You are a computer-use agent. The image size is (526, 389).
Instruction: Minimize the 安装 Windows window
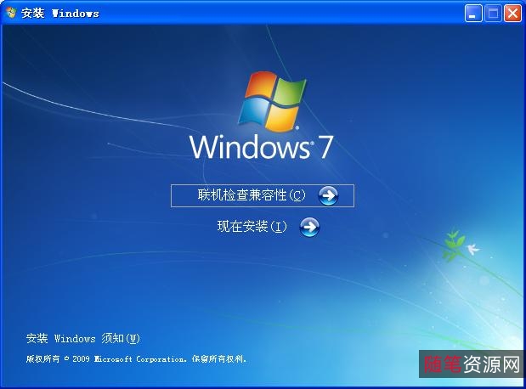473,14
